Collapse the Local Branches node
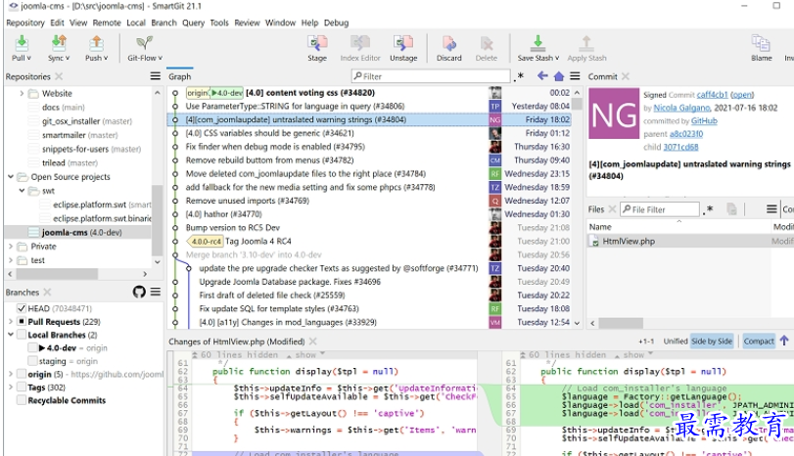 [11, 335]
